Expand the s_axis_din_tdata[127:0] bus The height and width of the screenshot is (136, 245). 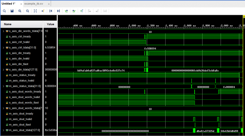(4, 69)
